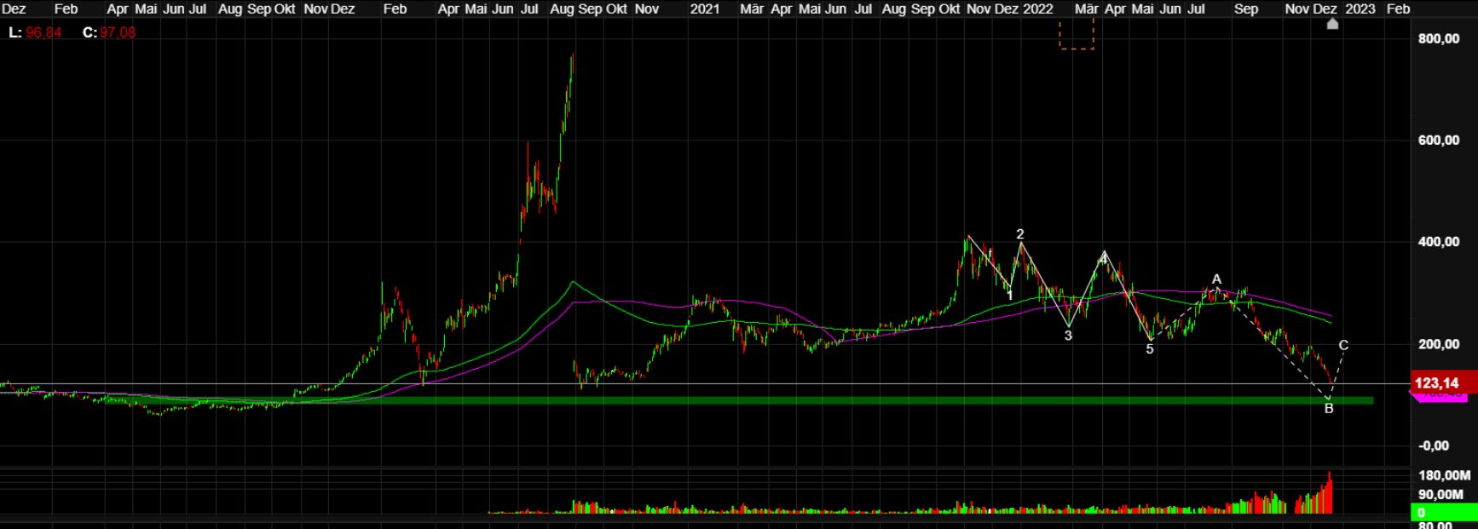This screenshot has height=529, width=1478.
Task: Click Elliott wave label 3
Action: coord(1068,336)
